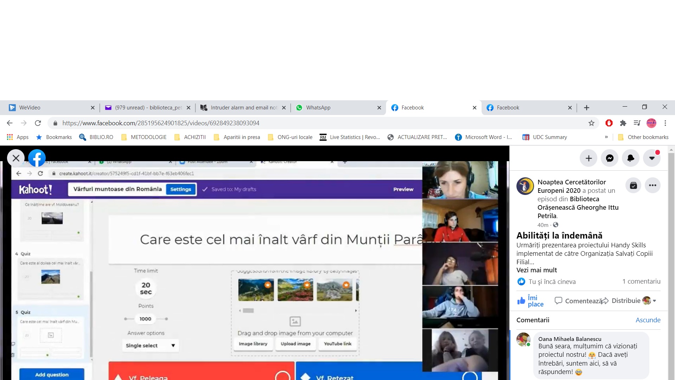Switch to the WhatsApp tab
This screenshot has width=675, height=380.
(x=318, y=108)
